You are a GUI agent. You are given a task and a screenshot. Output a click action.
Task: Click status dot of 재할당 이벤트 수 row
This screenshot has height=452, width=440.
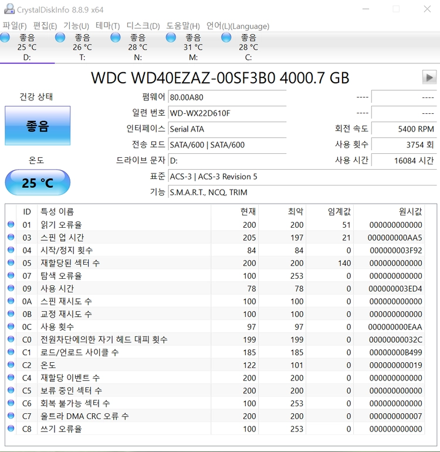tap(11, 377)
